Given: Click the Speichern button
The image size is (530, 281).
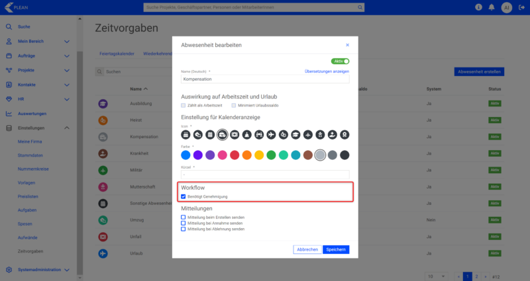Looking at the screenshot, I should pyautogui.click(x=336, y=250).
